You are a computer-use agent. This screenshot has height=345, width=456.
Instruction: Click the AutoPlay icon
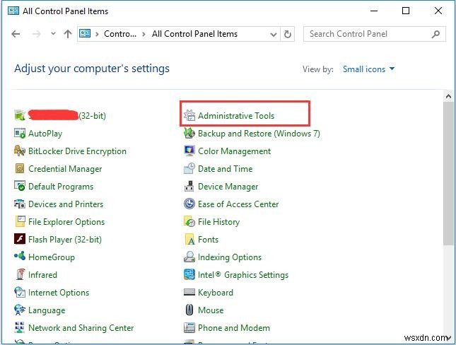pyautogui.click(x=20, y=134)
